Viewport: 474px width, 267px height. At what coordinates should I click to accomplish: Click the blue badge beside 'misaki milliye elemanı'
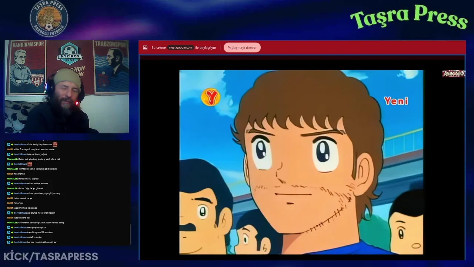(9, 184)
